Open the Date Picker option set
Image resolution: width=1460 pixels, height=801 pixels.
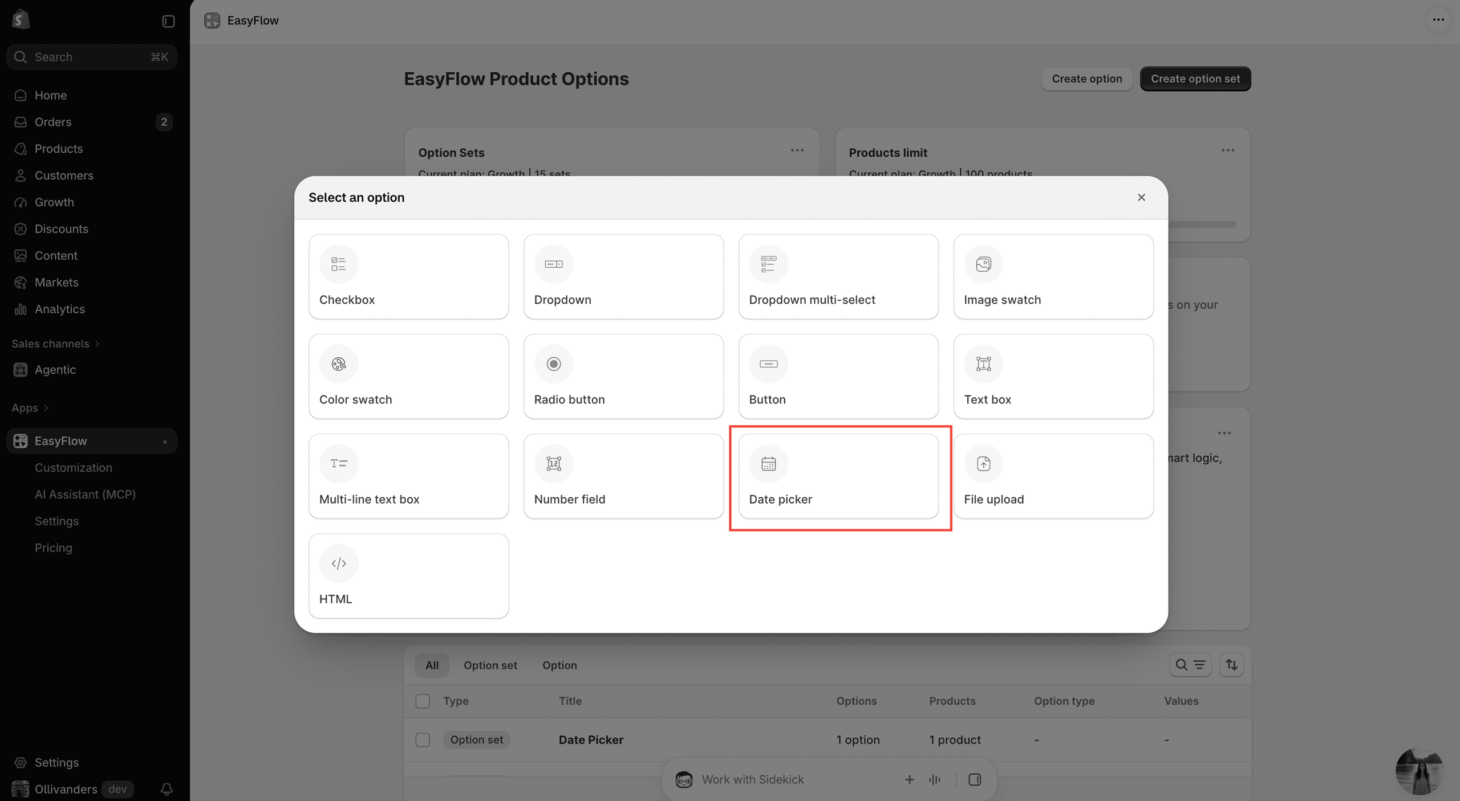591,739
